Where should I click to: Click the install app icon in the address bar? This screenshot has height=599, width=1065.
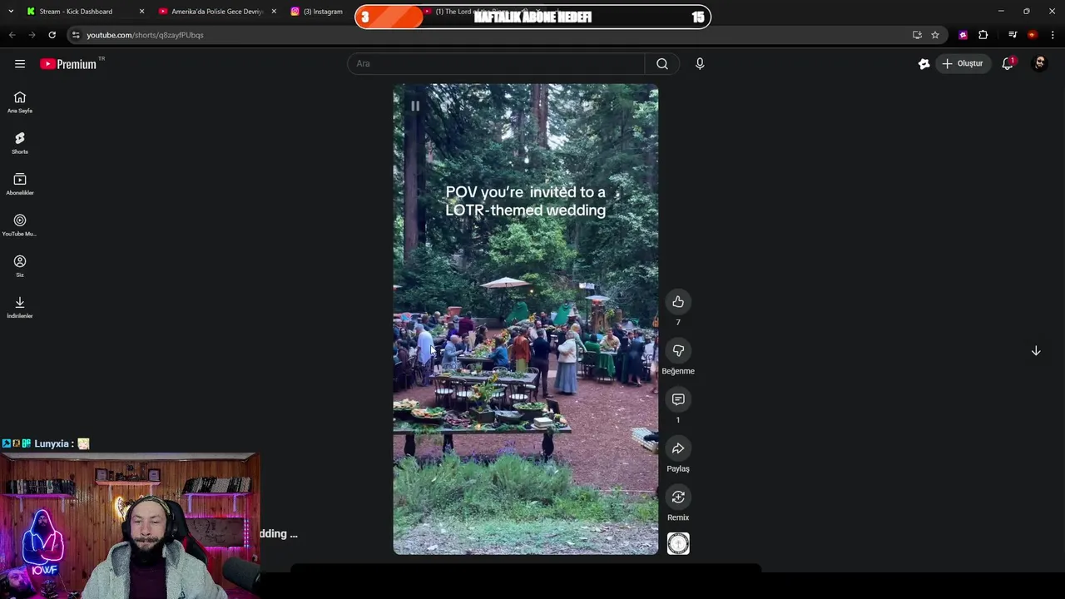tap(917, 35)
